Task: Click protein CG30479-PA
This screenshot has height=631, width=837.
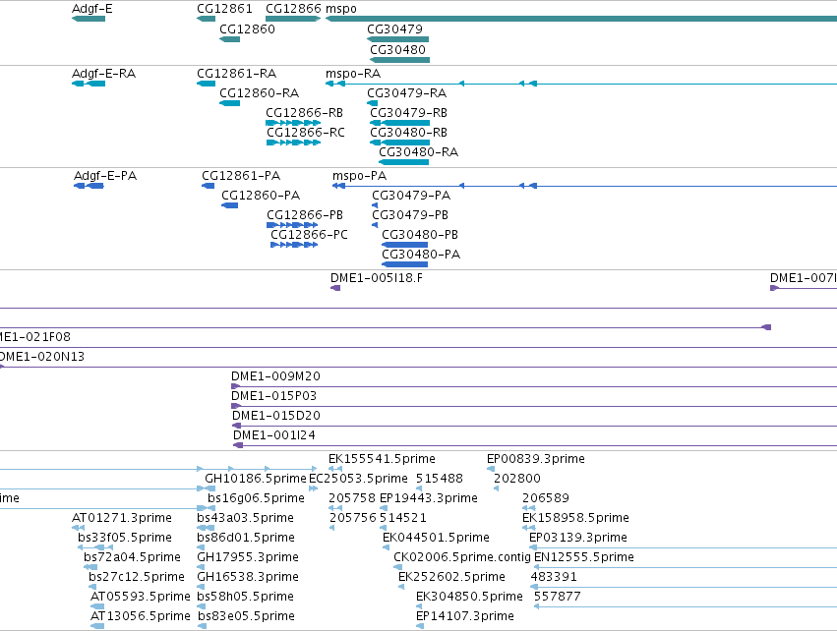Action: (375, 205)
